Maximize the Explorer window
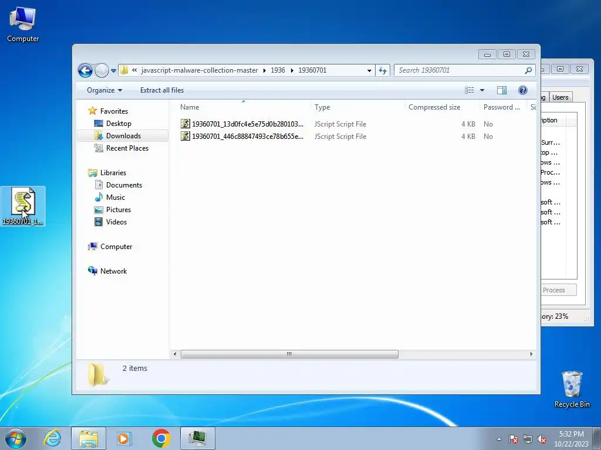 click(x=507, y=54)
